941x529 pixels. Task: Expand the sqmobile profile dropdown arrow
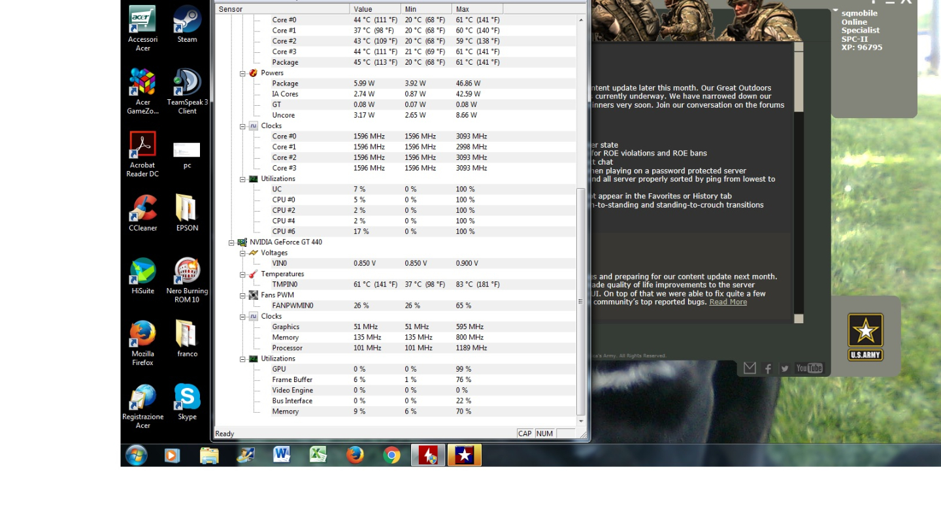(835, 10)
